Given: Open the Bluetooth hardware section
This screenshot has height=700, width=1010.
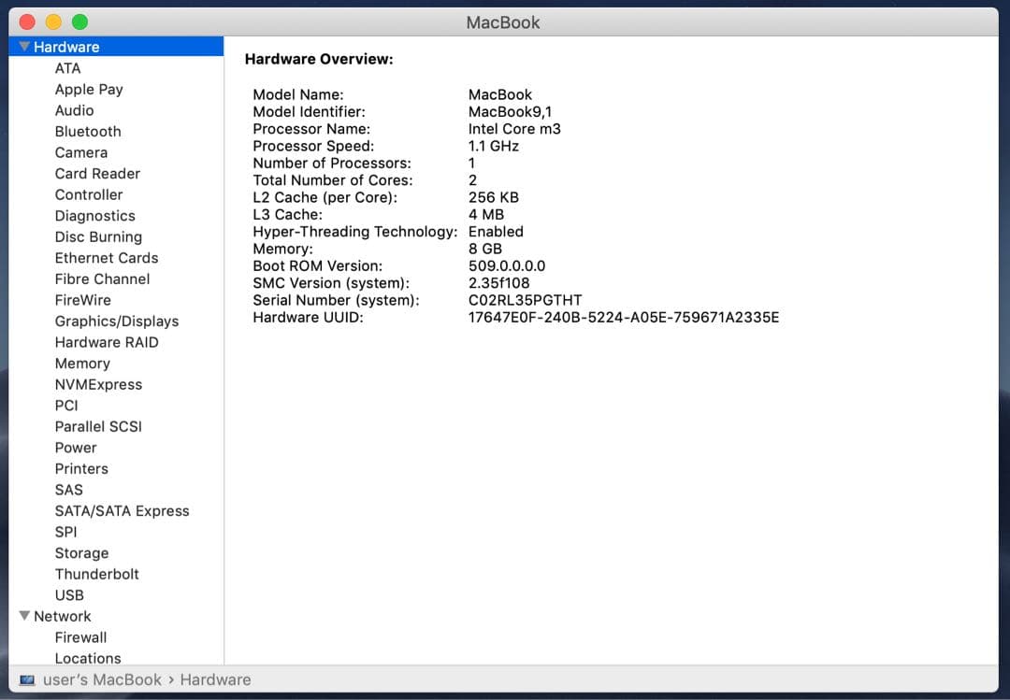Looking at the screenshot, I should [x=88, y=132].
